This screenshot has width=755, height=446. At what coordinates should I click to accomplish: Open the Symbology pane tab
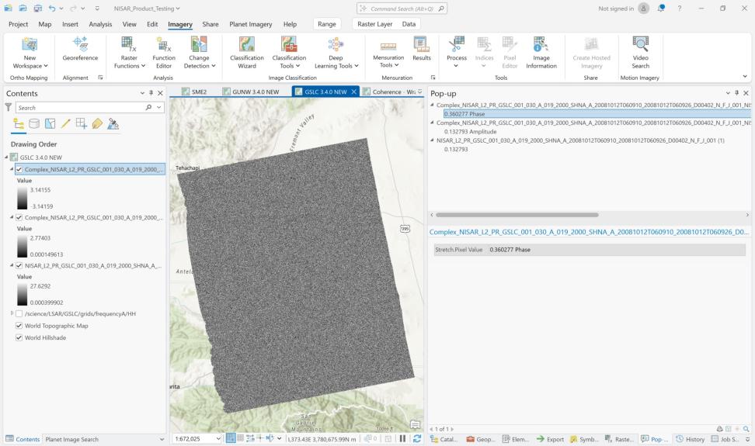tap(583, 439)
